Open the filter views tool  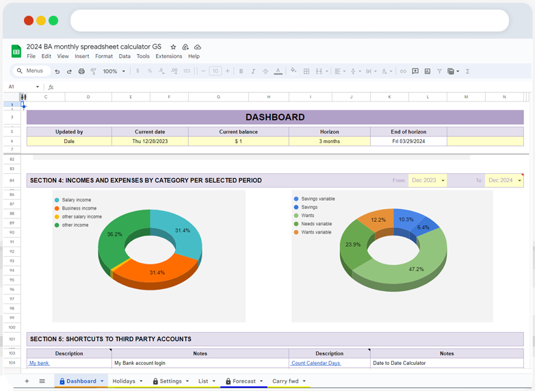pos(453,71)
